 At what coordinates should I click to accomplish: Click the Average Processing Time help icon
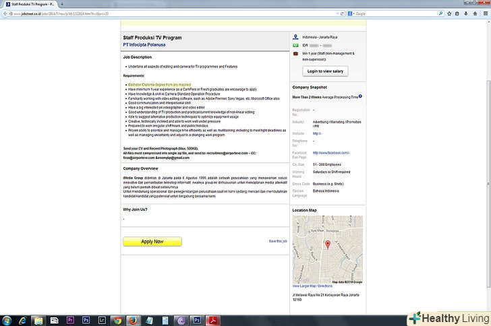click(360, 96)
